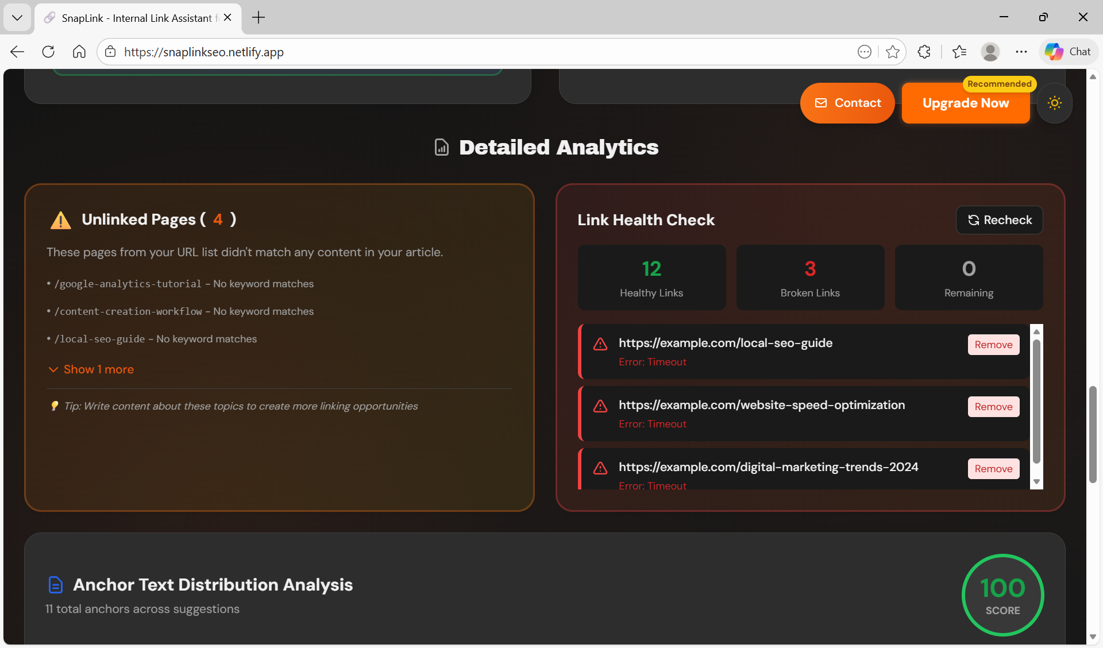The width and height of the screenshot is (1103, 648).
Task: Click the Recommended badge
Action: (1000, 84)
